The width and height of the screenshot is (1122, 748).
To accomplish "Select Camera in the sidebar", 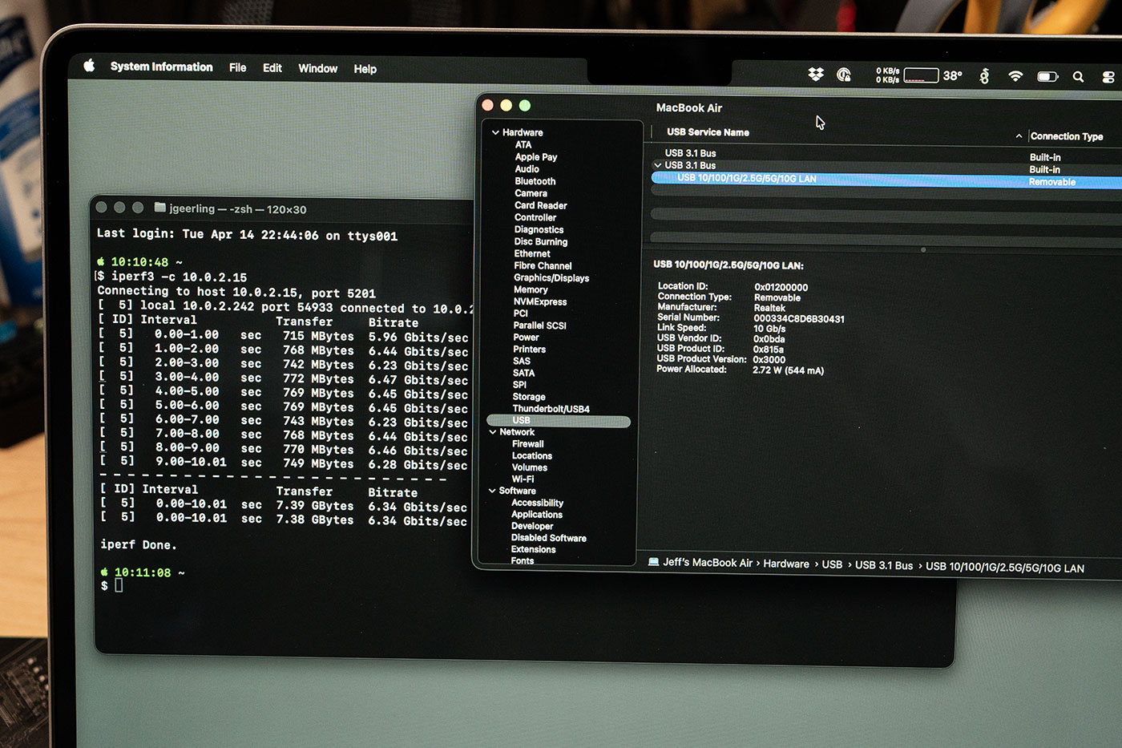I will coord(531,193).
